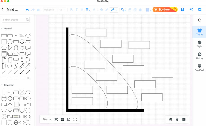
Task: Click the fullscreen icon in bottom bar
Action: (75, 119)
